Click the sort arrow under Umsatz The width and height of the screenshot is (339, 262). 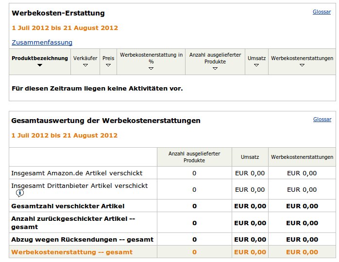pos(256,65)
